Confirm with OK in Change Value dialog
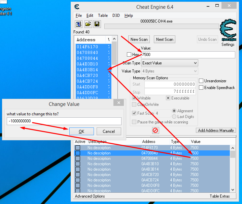The height and width of the screenshot is (204, 242). point(81,131)
